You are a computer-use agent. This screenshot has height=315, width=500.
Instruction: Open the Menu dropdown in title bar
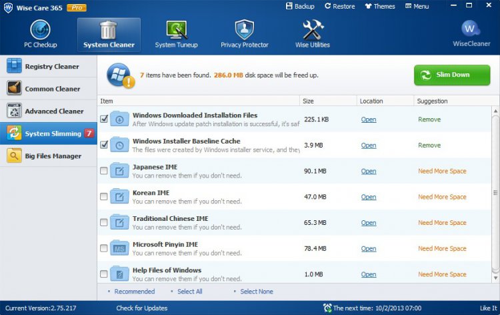417,7
